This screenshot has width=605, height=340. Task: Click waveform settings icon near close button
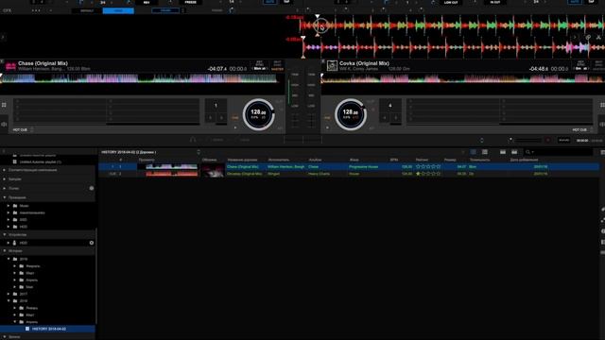[x=588, y=38]
